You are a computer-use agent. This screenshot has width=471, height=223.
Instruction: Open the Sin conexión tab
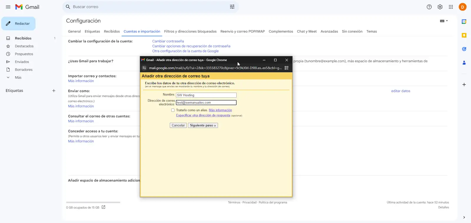point(352,31)
